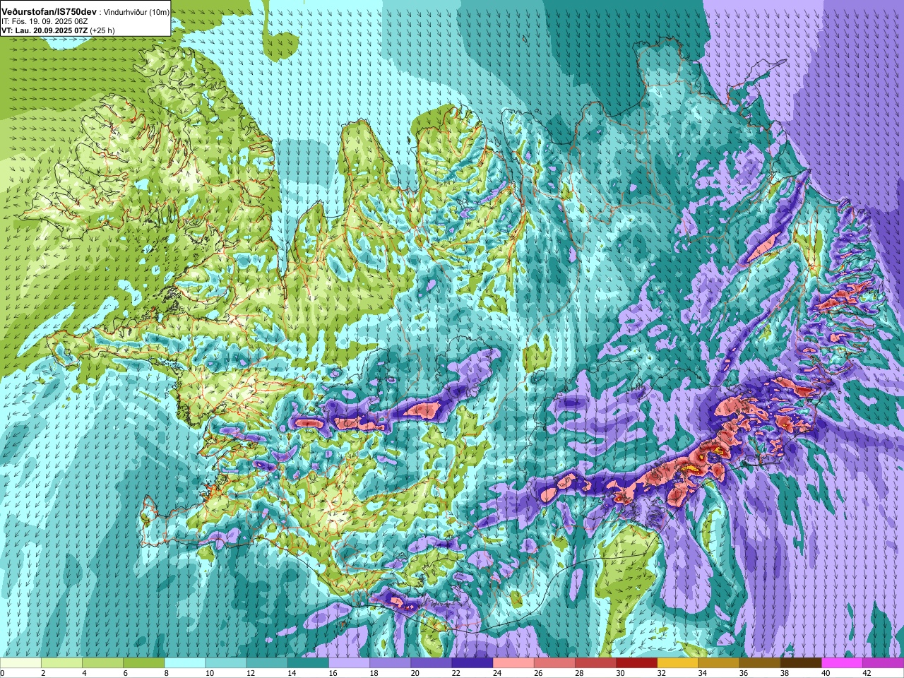
Task: Pick the red 28–30 legend swatch
Action: coord(595,663)
